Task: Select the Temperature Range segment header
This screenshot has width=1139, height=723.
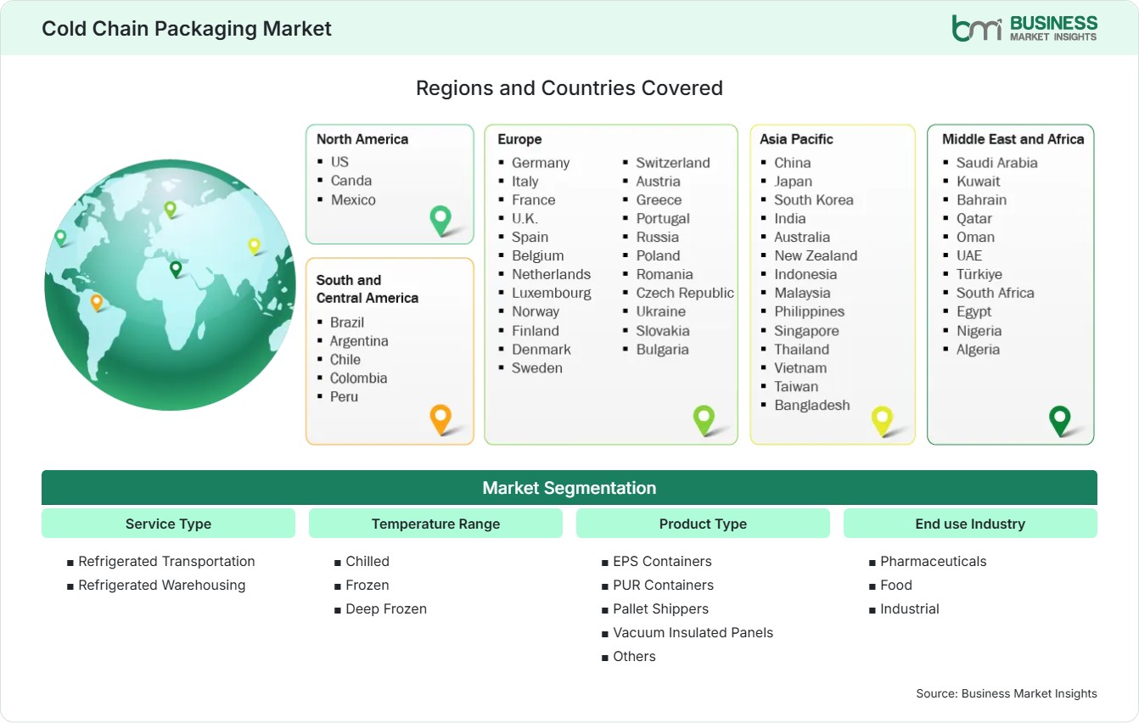Action: [x=435, y=524]
